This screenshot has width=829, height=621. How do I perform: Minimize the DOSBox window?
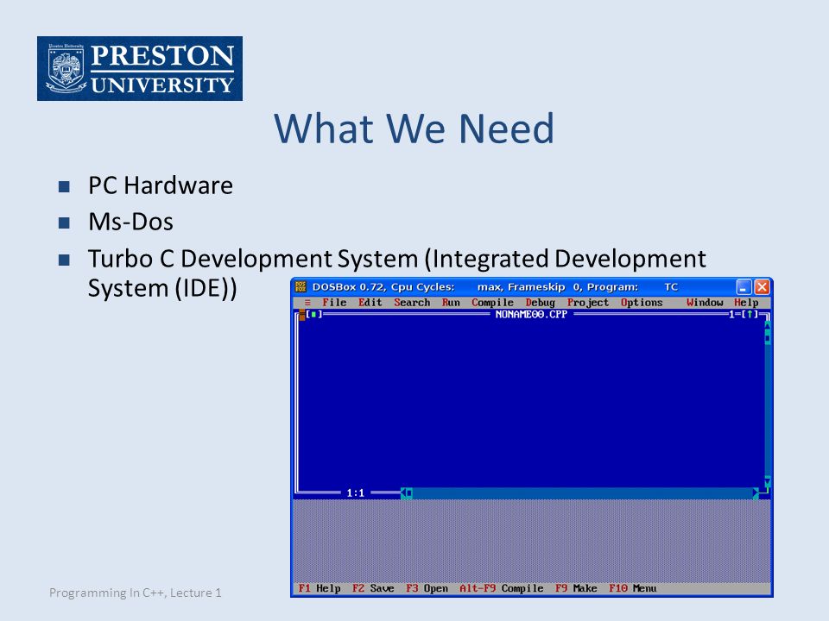click(744, 286)
